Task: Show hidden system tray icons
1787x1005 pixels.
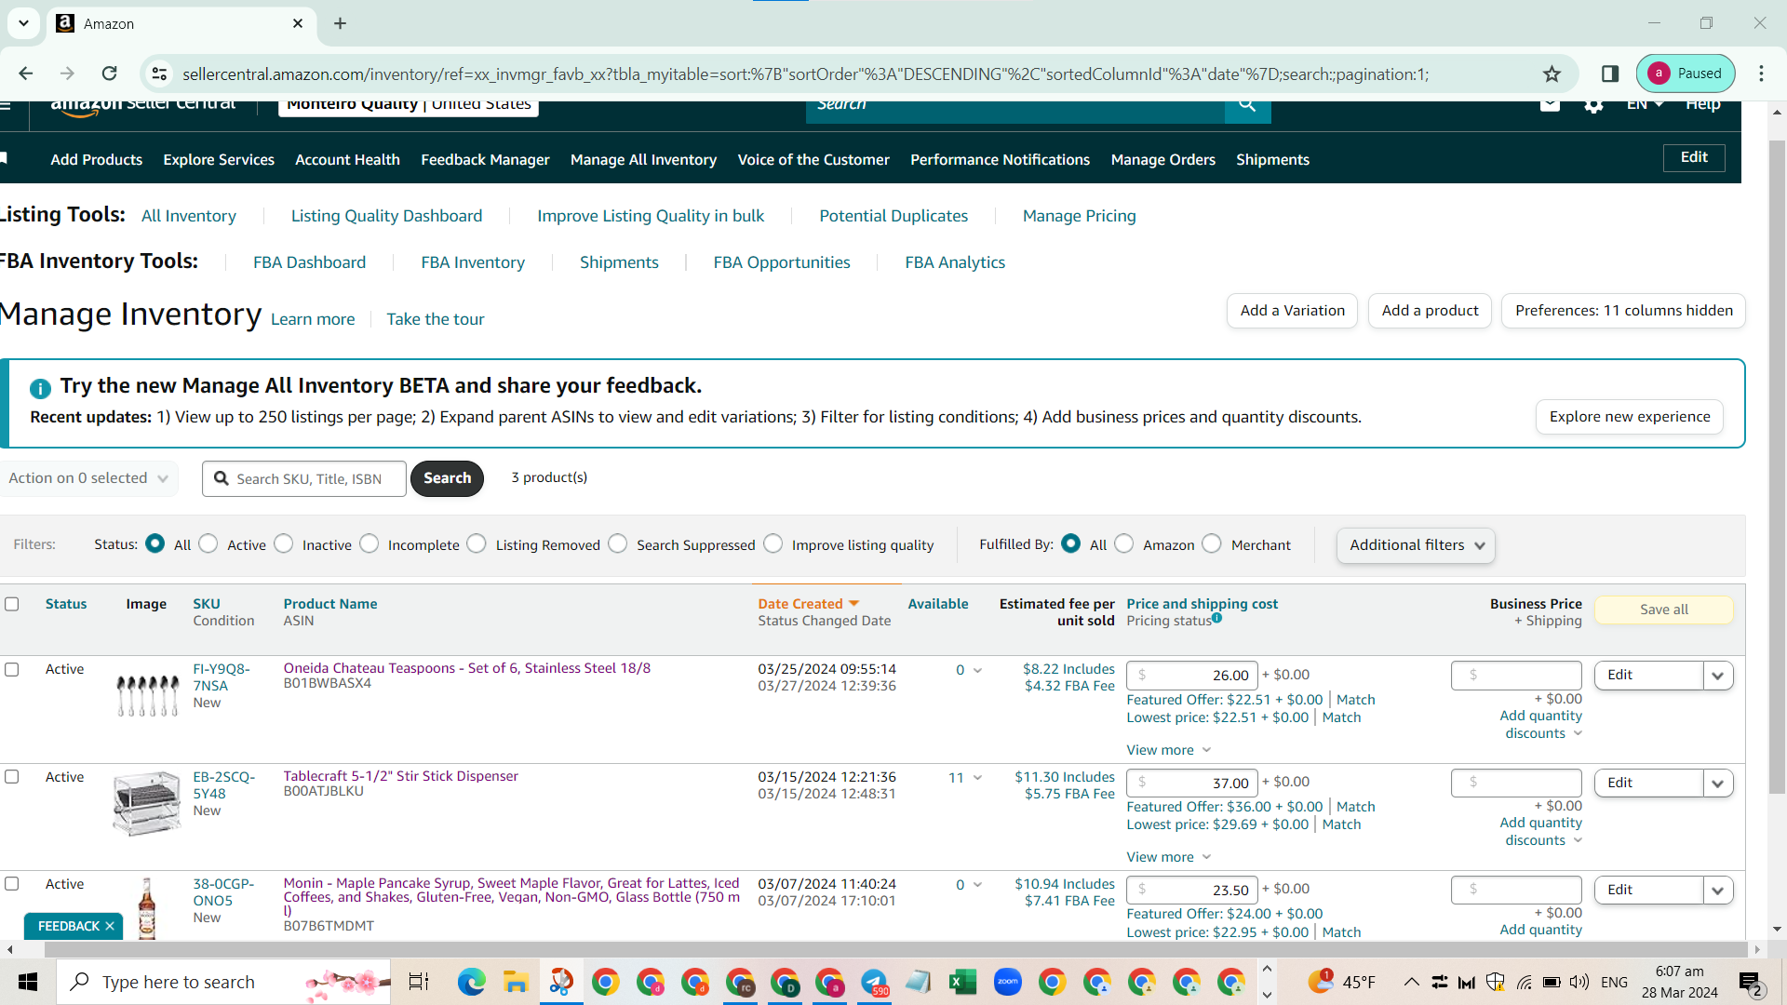Action: click(x=1411, y=982)
